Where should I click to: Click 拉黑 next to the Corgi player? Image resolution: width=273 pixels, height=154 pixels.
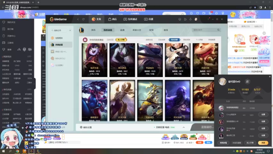coord(263,115)
